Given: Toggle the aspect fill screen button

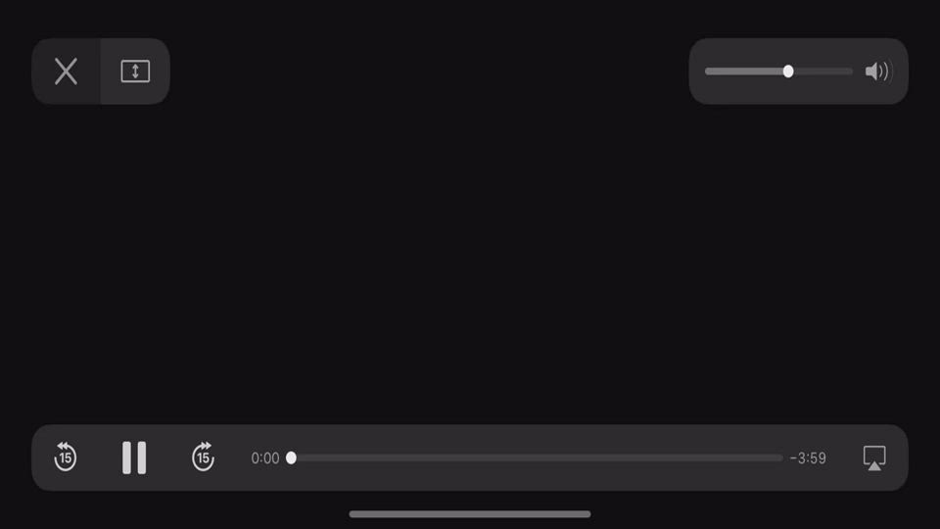Looking at the screenshot, I should 135,72.
